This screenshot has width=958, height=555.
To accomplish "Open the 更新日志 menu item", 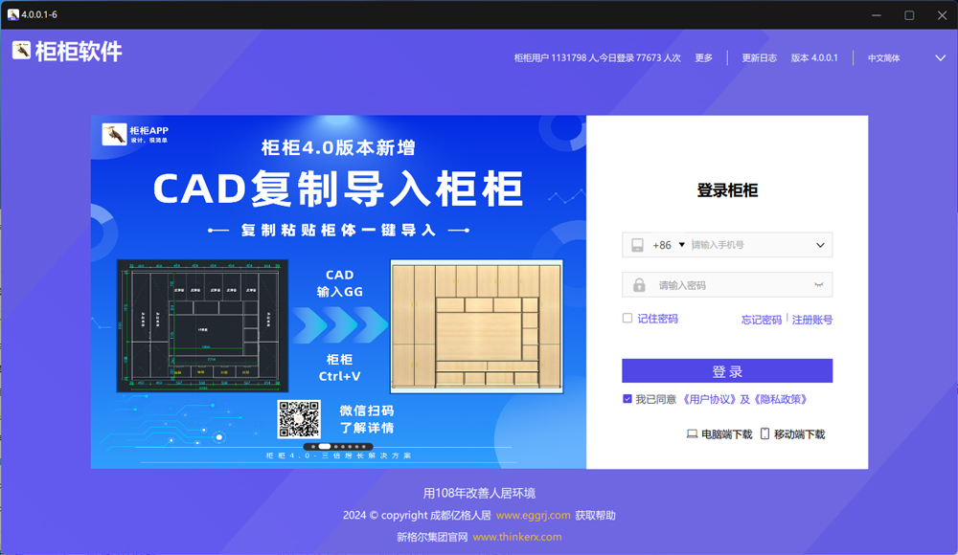I will point(760,58).
